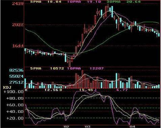Click the 19.10 moving average value
Image resolution: width=161 pixels, height=128 pixels.
click(x=94, y=2)
